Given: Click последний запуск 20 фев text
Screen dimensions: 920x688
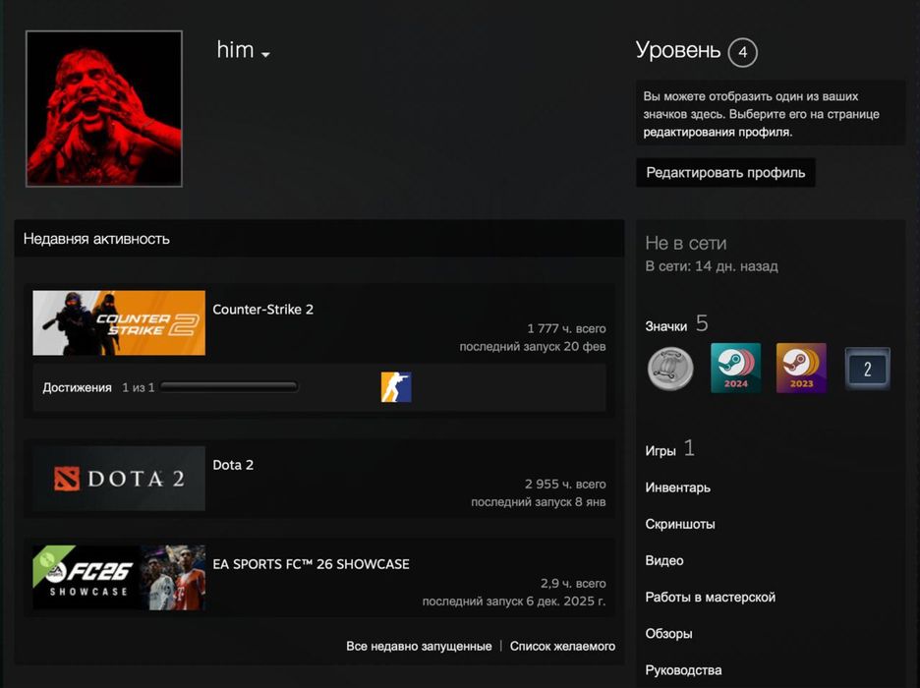Looking at the screenshot, I should click(x=532, y=346).
